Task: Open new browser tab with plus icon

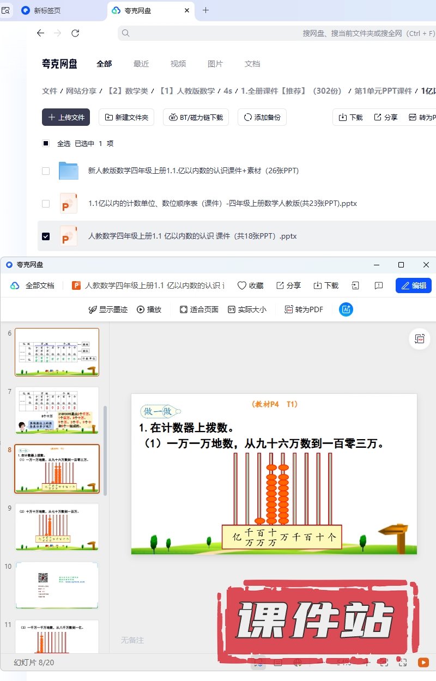Action: [205, 10]
